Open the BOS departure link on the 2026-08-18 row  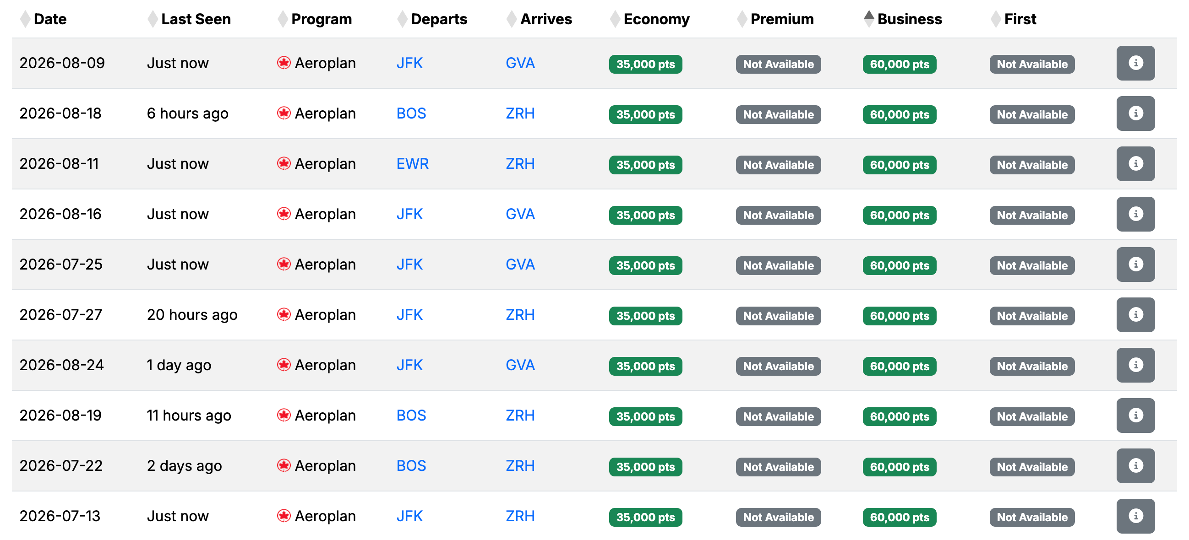(411, 113)
